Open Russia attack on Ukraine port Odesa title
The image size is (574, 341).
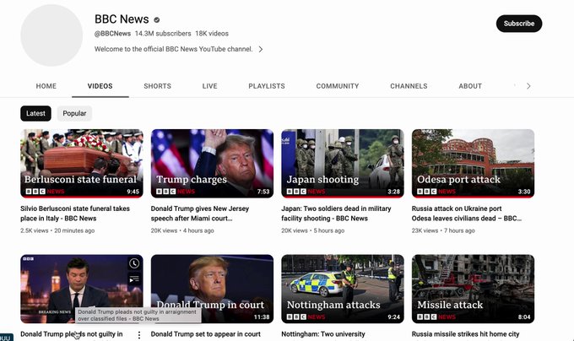(x=466, y=214)
